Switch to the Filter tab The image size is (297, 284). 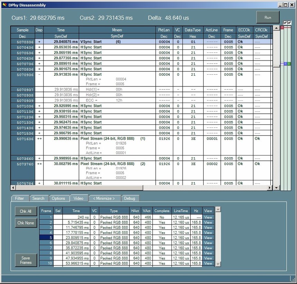tap(19, 198)
